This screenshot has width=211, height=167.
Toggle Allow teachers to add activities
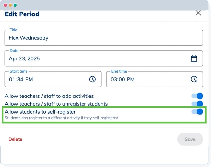point(197,96)
